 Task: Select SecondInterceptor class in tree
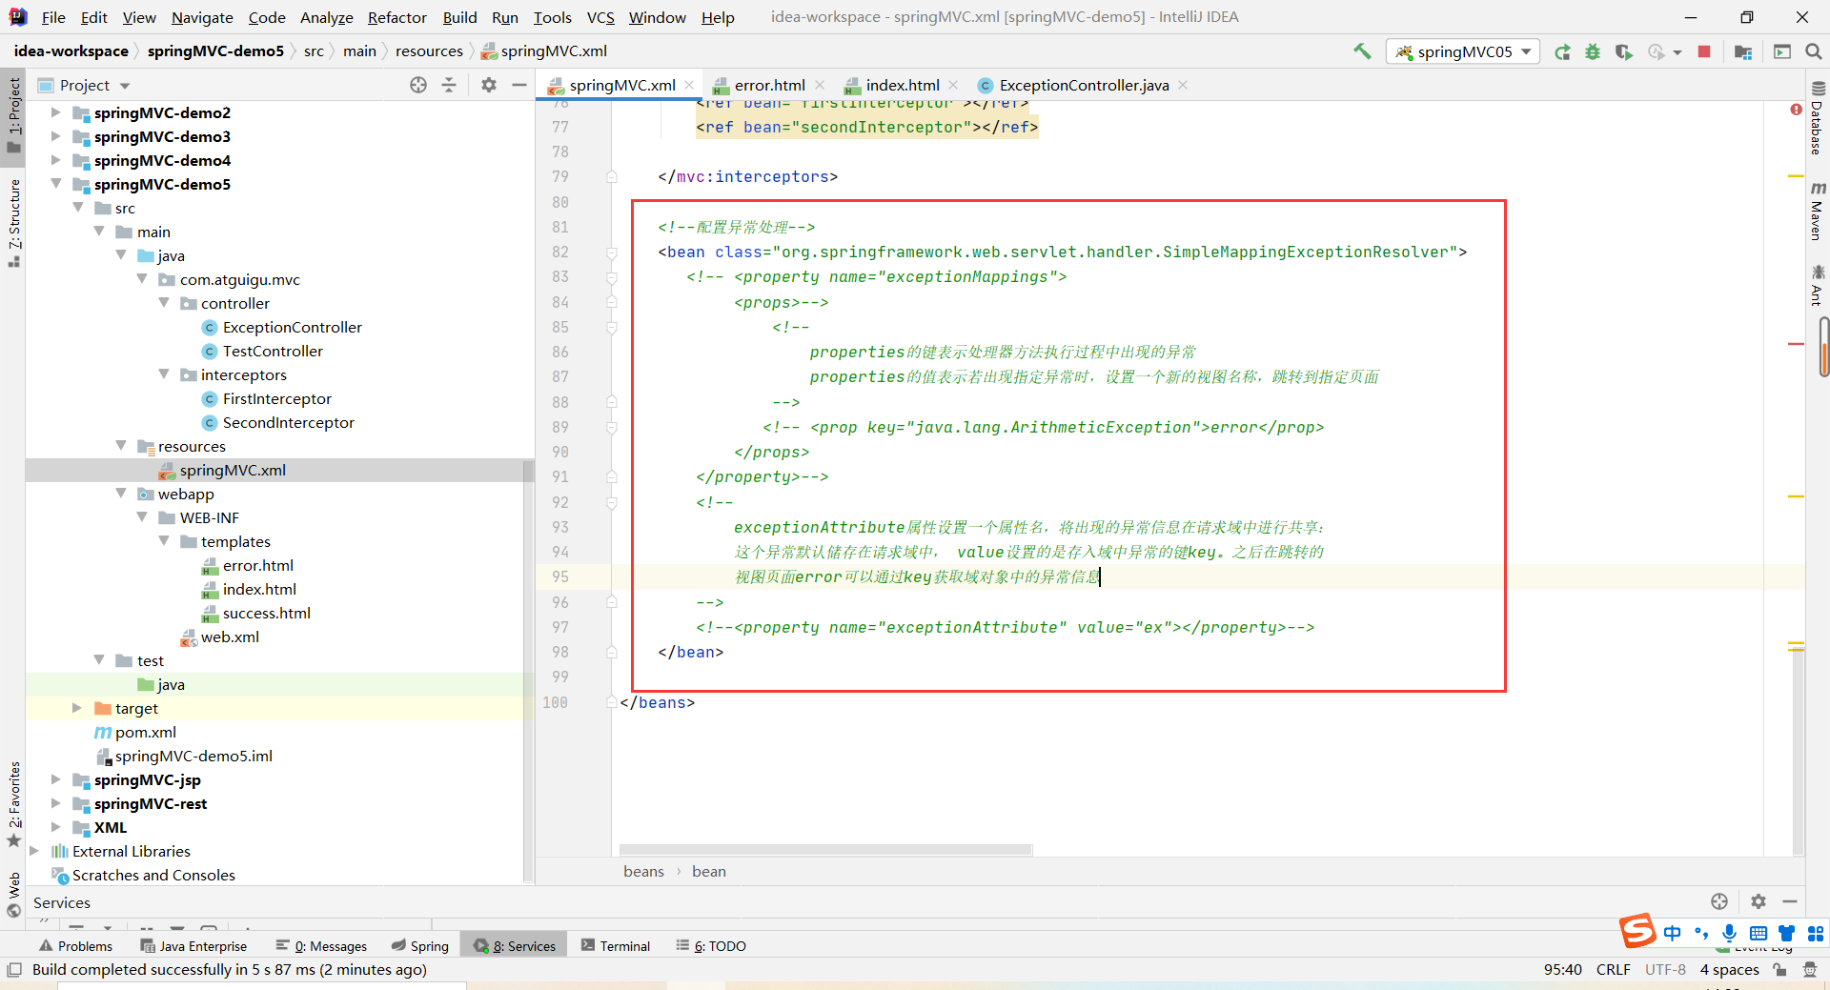(288, 422)
